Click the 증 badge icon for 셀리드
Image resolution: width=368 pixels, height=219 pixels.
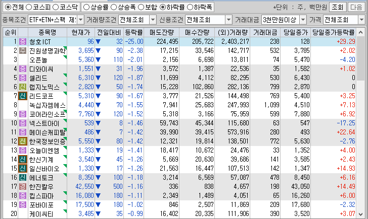(x=23, y=78)
